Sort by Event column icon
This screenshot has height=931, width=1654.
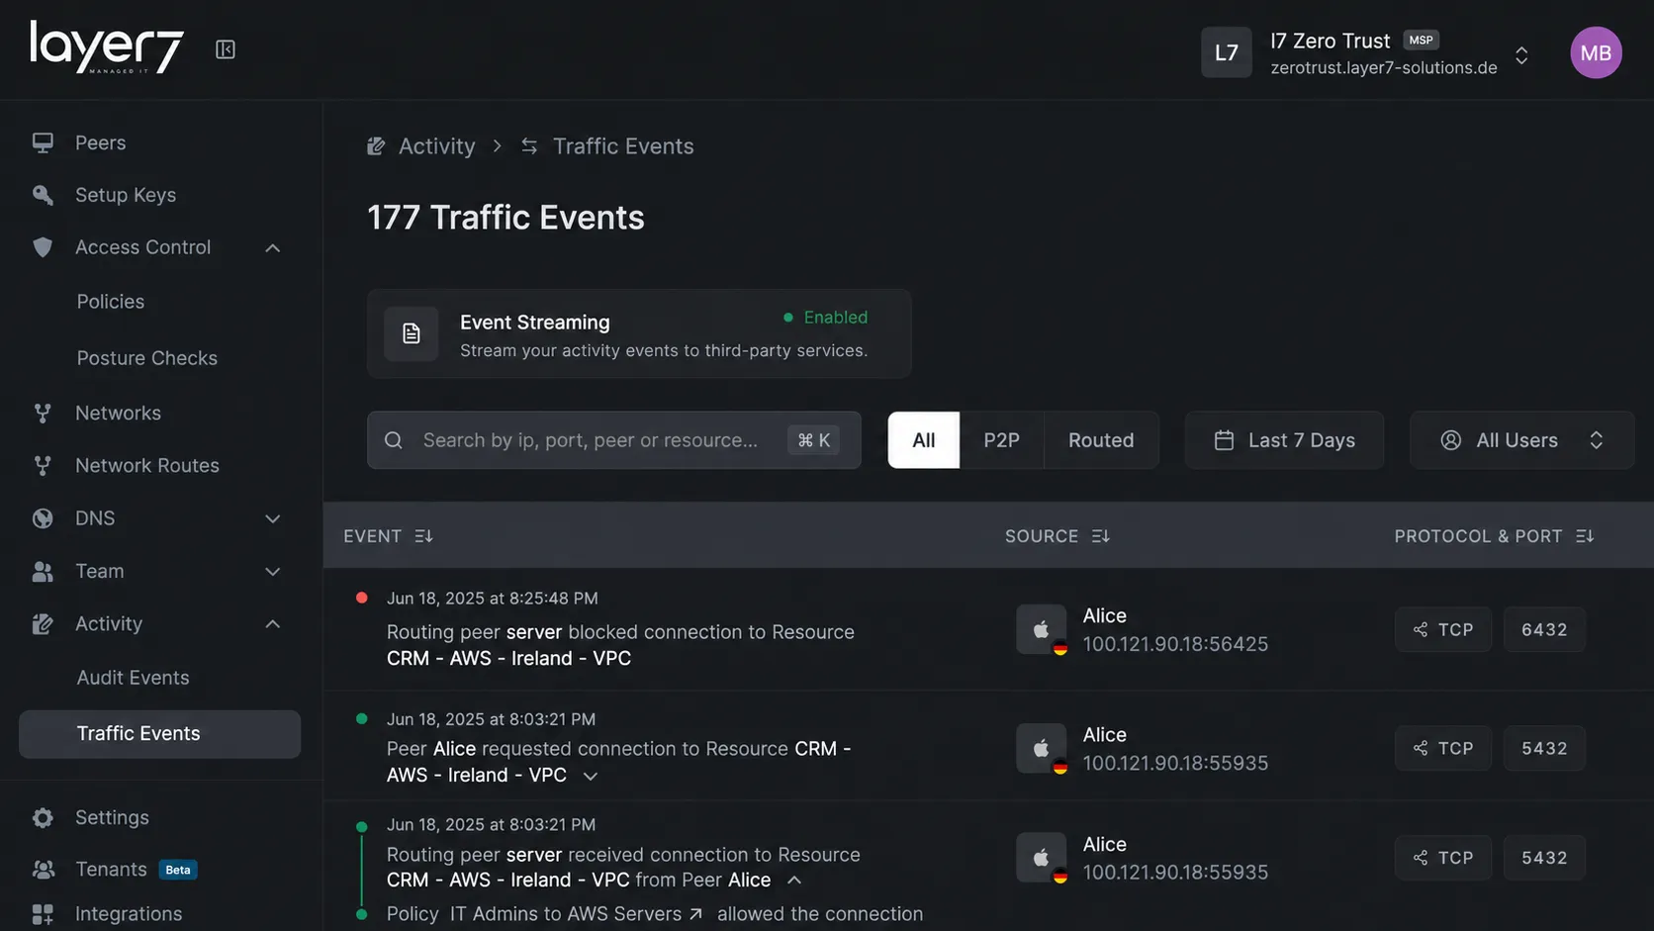coord(424,536)
